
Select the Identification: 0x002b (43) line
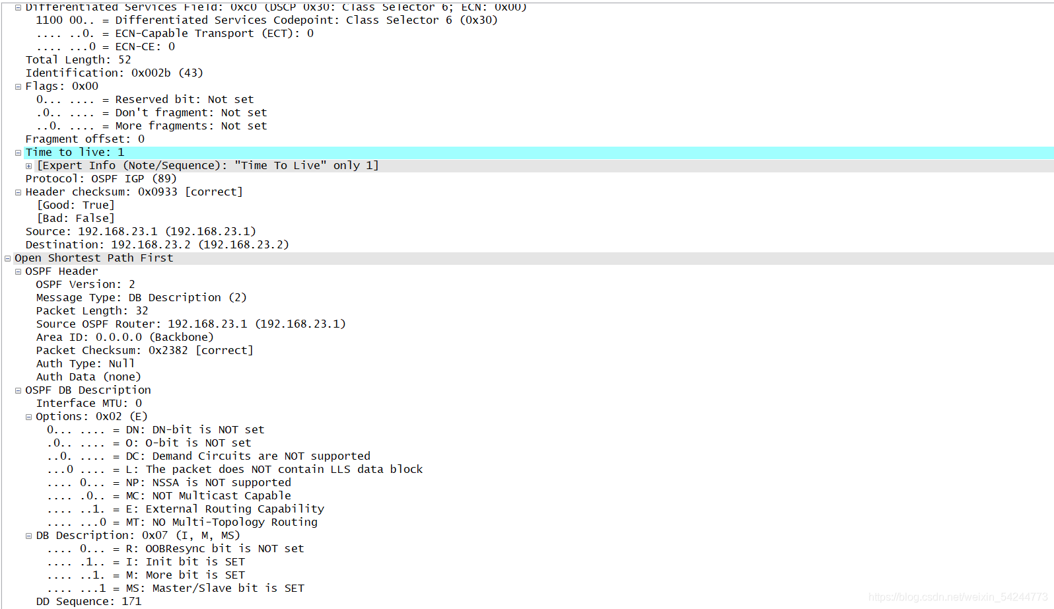114,73
